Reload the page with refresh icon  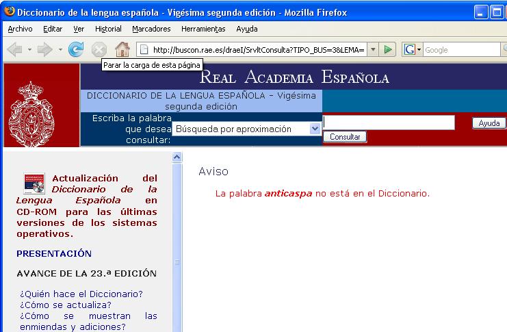(x=76, y=49)
